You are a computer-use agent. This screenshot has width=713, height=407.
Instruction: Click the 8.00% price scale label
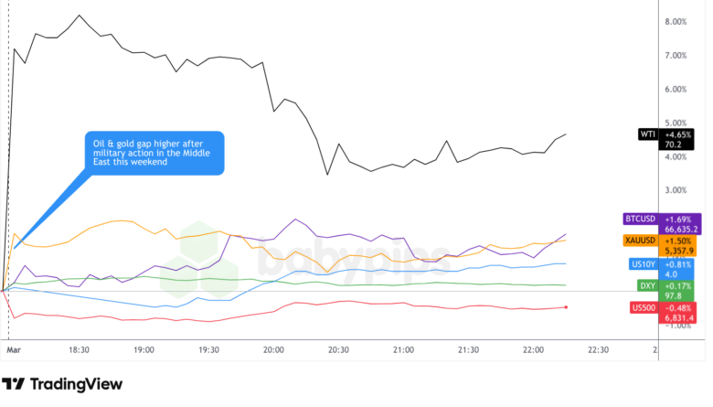676,22
